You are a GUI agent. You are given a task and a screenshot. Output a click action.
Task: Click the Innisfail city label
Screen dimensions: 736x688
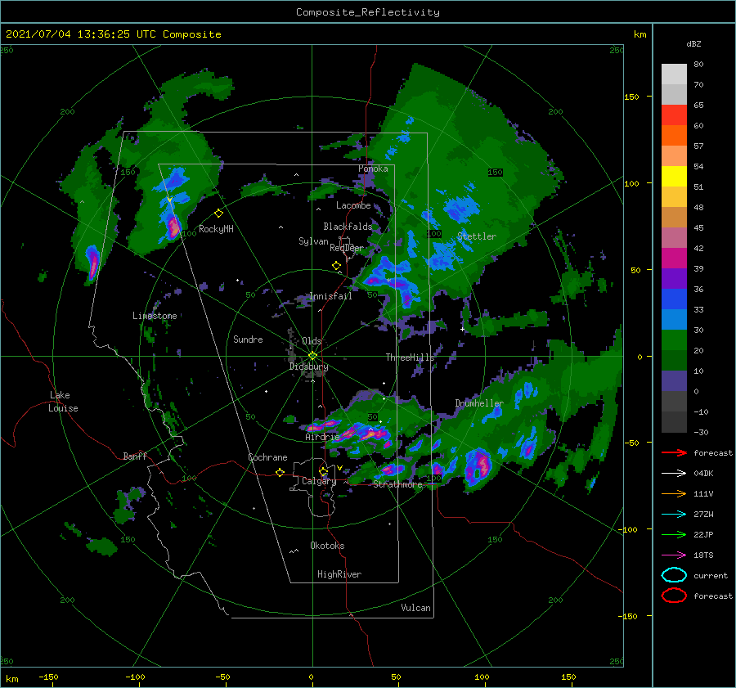330,296
